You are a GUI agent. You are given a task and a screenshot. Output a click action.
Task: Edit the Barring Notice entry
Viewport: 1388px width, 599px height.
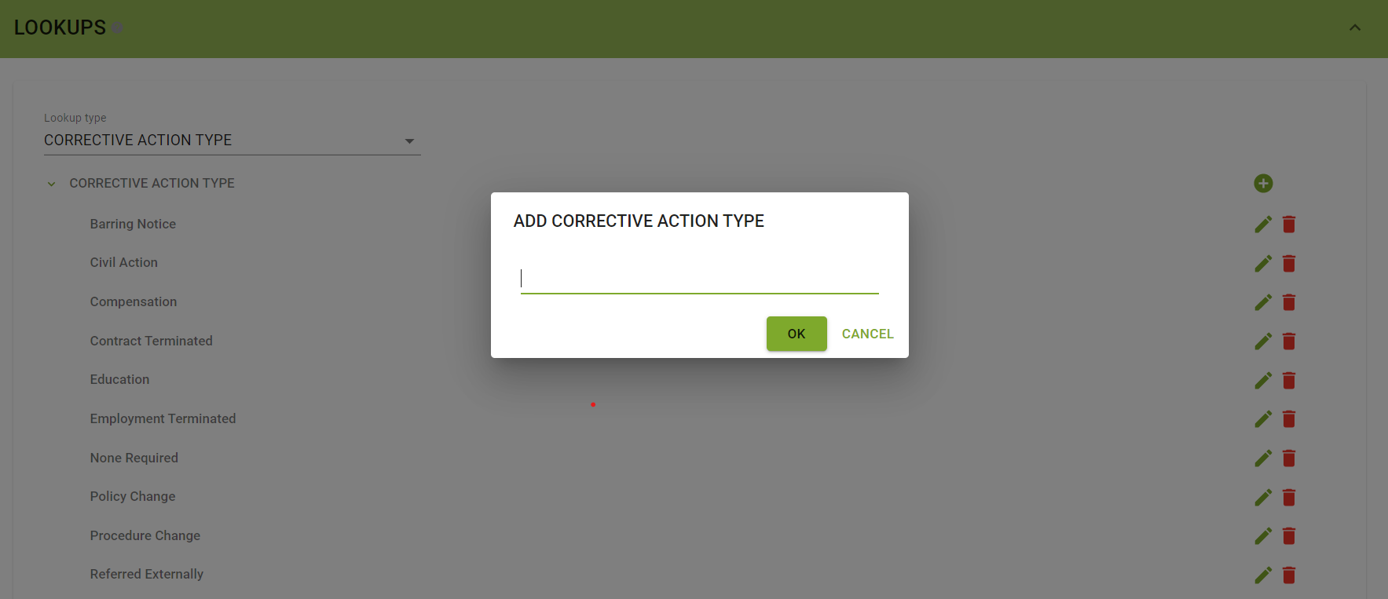click(1263, 225)
